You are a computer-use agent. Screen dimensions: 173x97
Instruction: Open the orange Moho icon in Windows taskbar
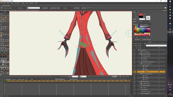click(170, 32)
